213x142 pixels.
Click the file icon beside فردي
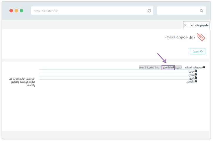[196, 71]
